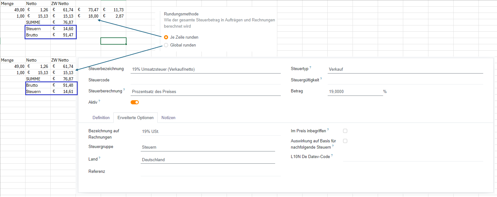Viewport: 497px width, 197px height.
Task: Click help icon next to Land label
Action: (x=99, y=158)
